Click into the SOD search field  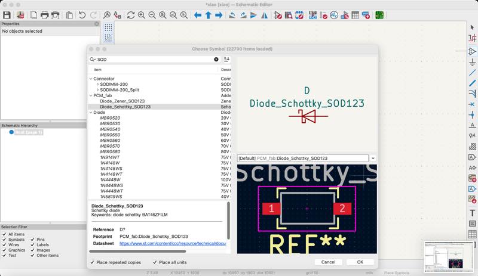155,60
